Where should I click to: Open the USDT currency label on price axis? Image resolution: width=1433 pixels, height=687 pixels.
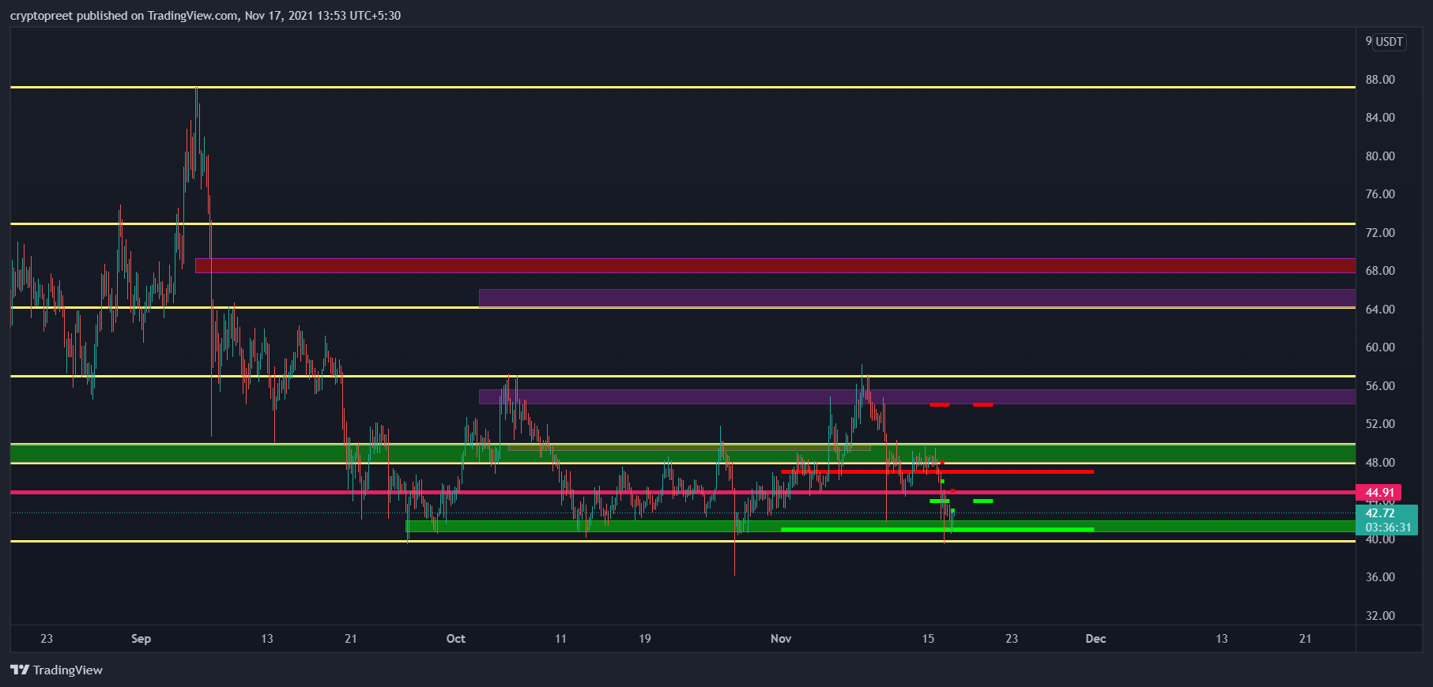1390,42
